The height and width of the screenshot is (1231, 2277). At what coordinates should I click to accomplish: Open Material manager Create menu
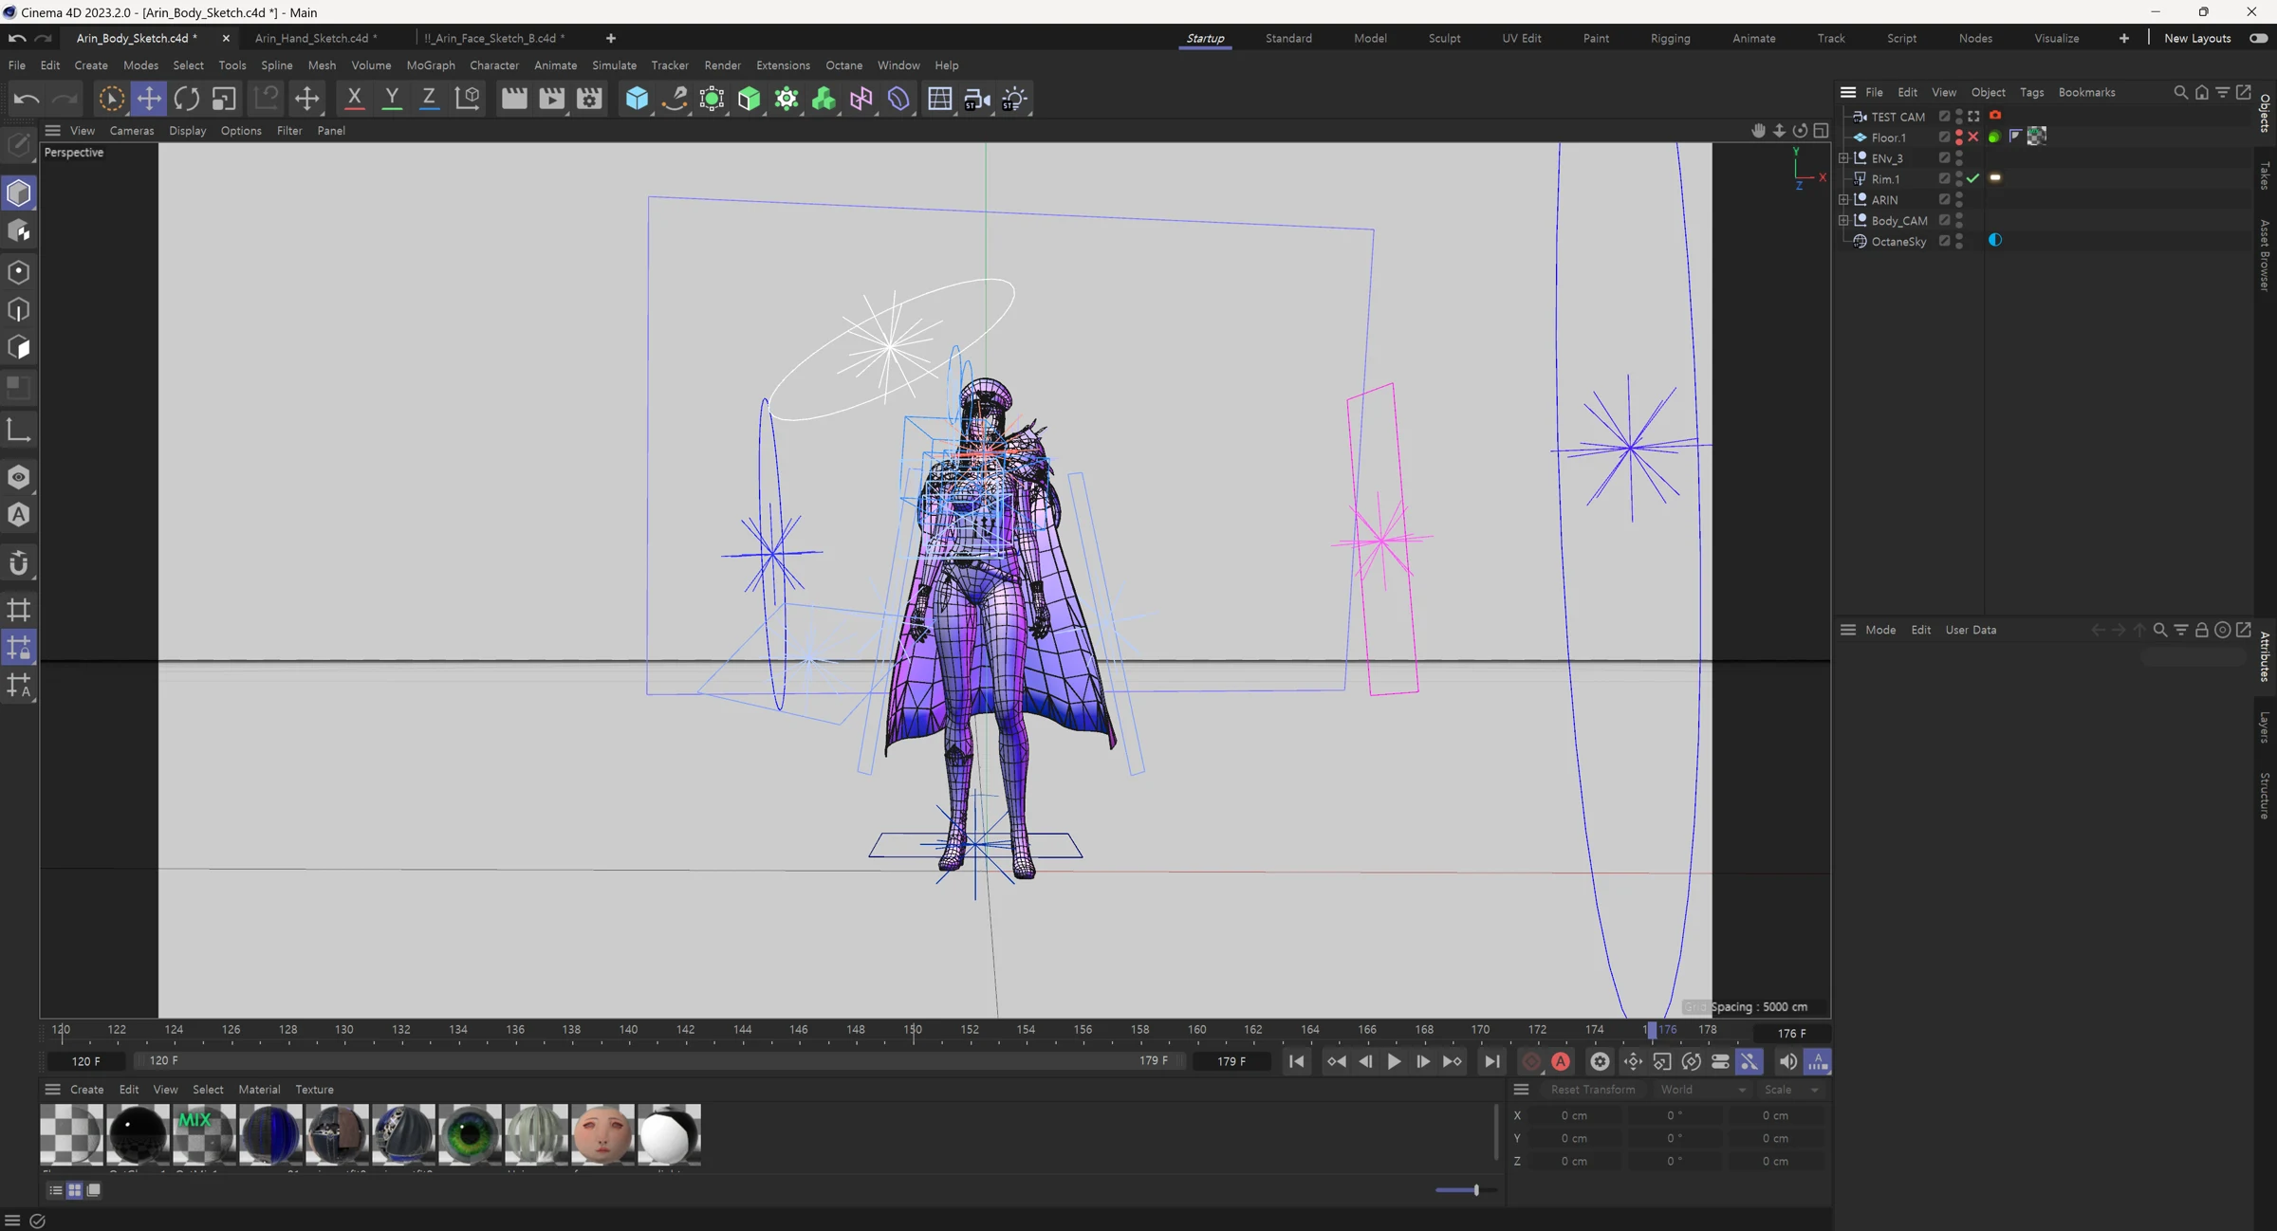[86, 1090]
